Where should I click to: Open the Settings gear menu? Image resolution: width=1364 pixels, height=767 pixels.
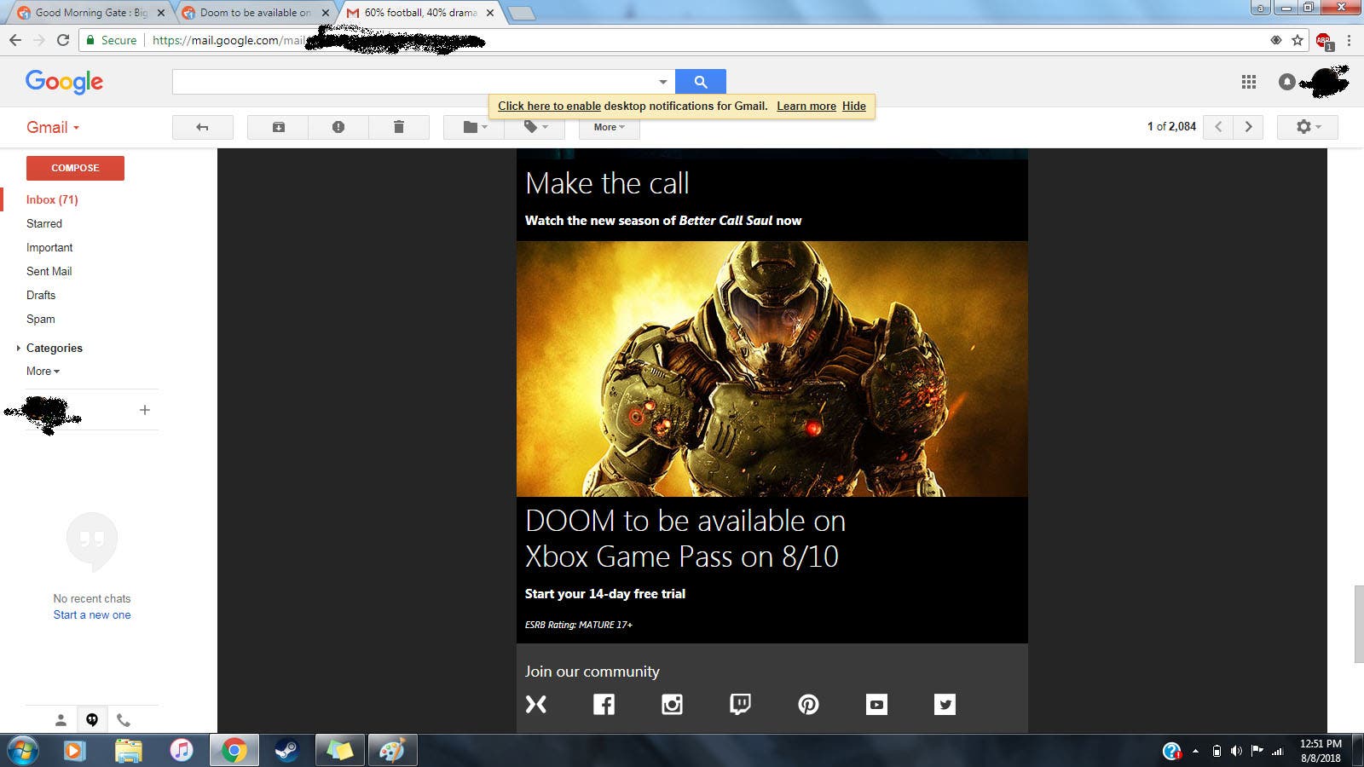[x=1307, y=127]
